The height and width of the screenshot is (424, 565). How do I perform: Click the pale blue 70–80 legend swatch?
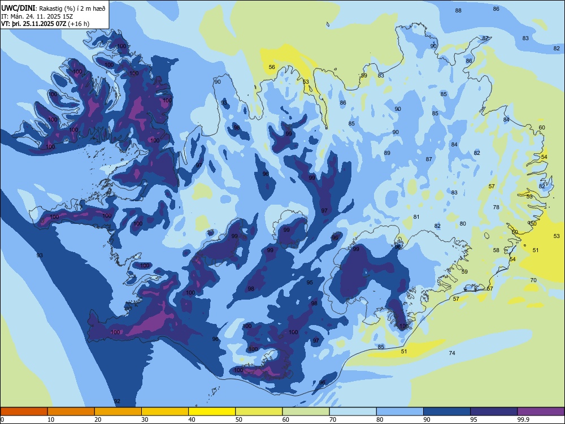[x=353, y=412]
